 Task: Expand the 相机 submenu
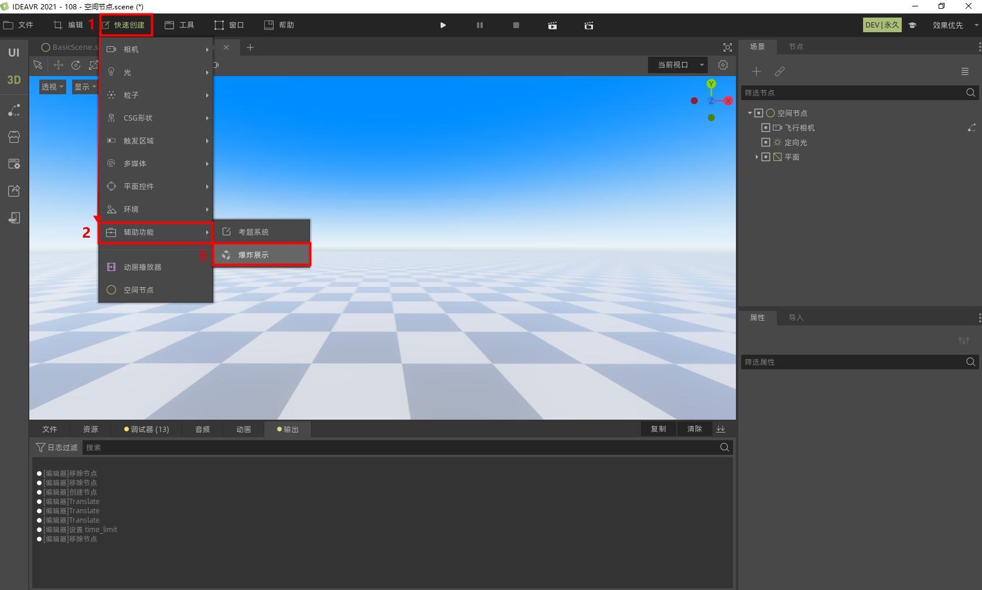156,49
